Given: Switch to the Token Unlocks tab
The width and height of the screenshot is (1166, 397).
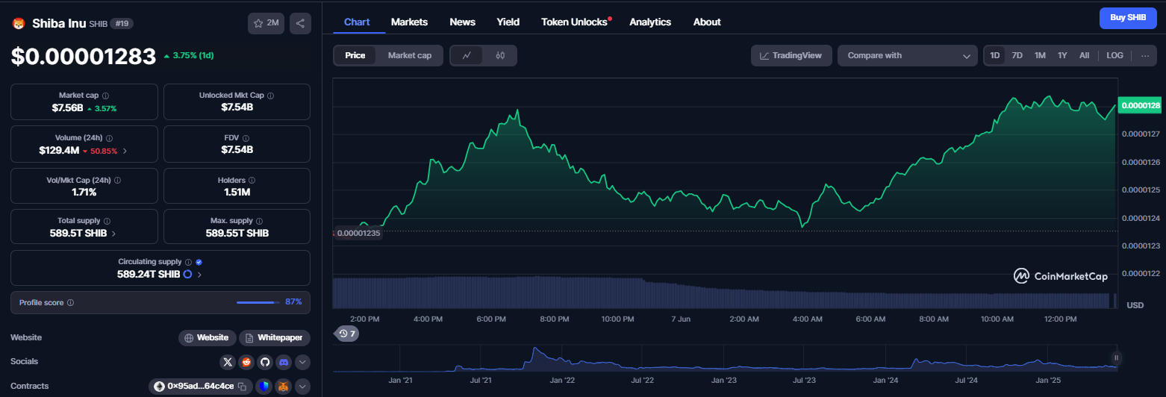Looking at the screenshot, I should 574,22.
